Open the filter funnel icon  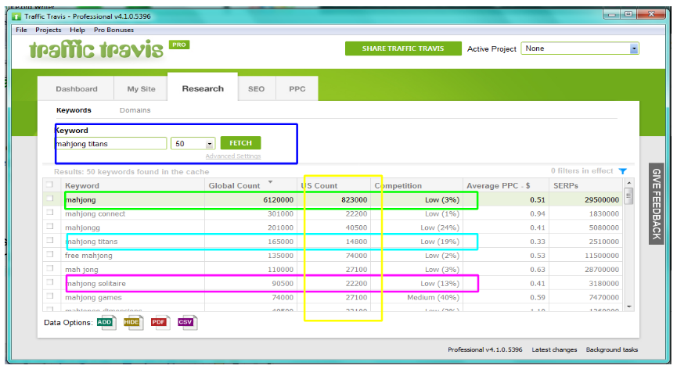pos(622,171)
